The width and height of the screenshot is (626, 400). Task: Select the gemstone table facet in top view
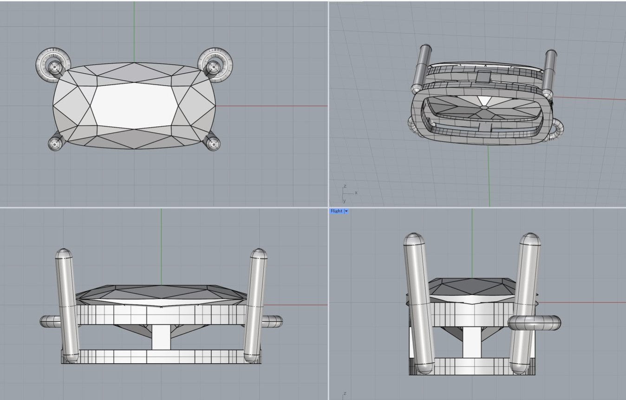click(x=133, y=106)
